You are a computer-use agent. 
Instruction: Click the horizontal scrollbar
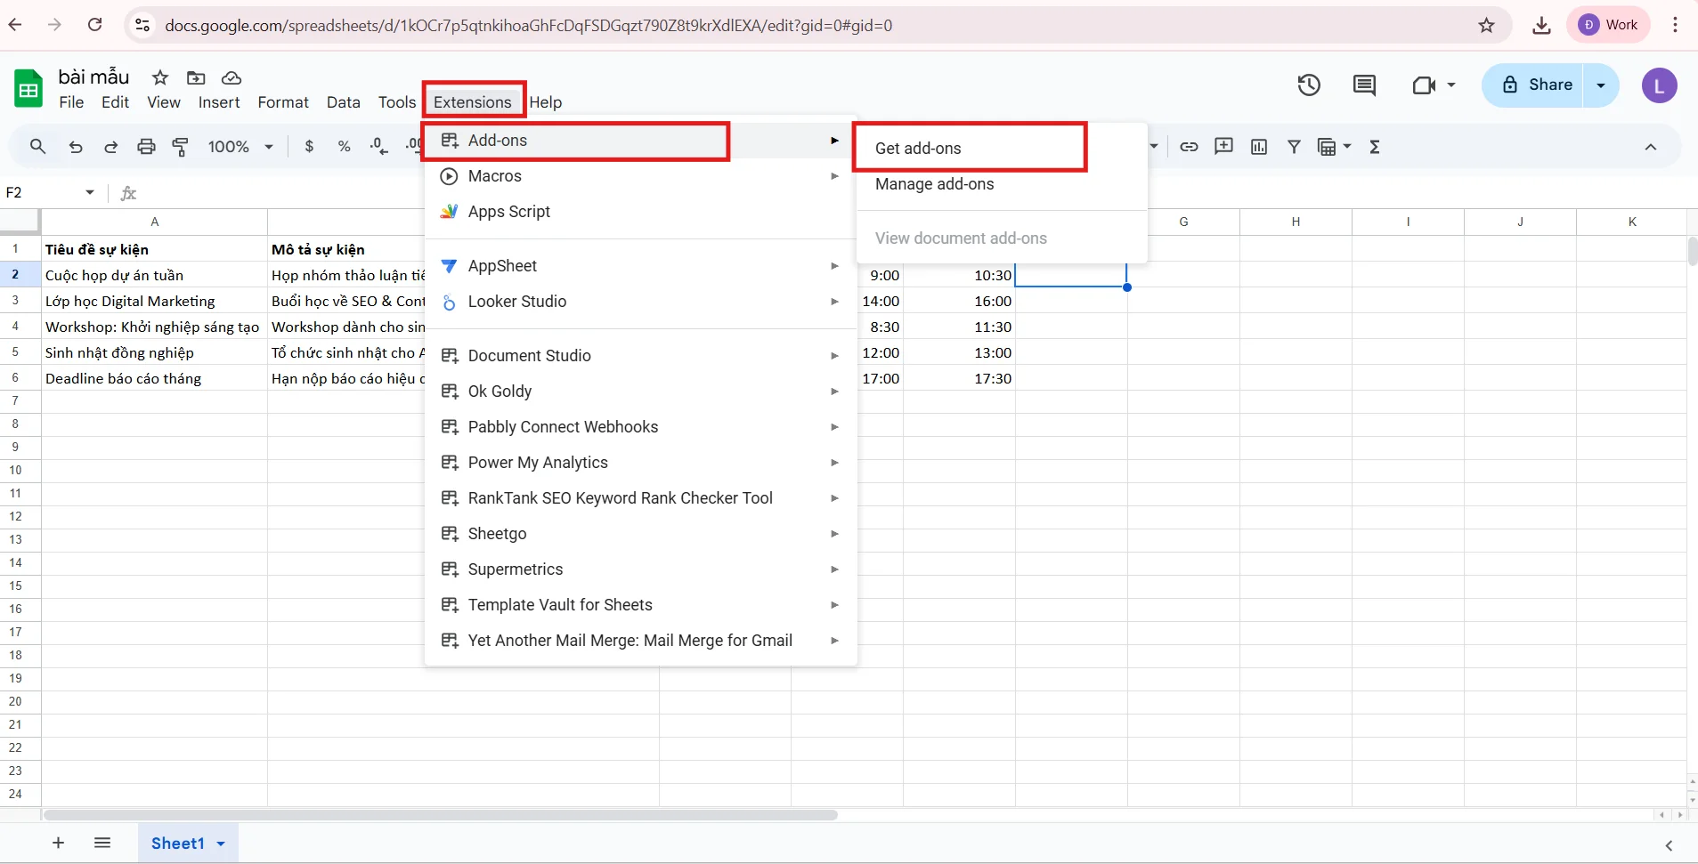click(441, 815)
